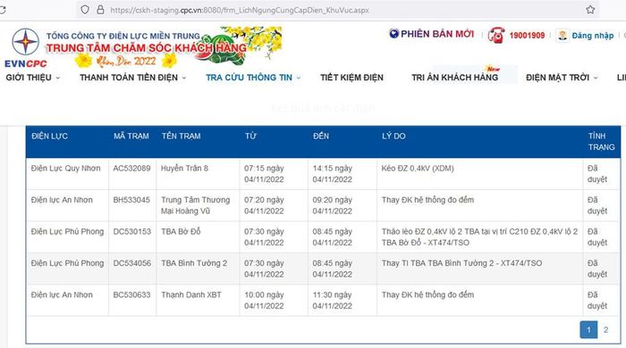Image resolution: width=626 pixels, height=348 pixels.
Task: Select the Tháo lèo ĐZ 0,4kV reason cell
Action: coord(479,237)
